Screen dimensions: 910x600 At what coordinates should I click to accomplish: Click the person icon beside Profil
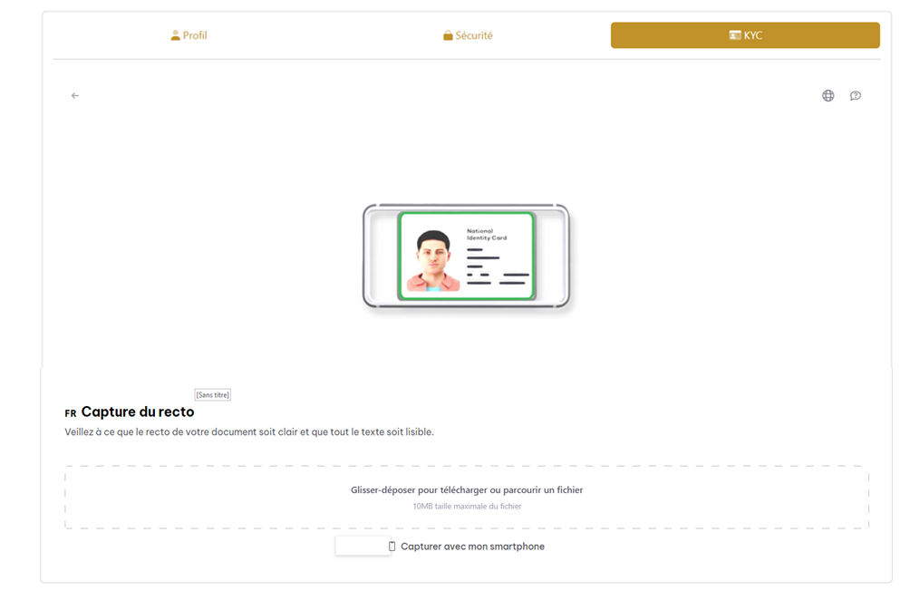[175, 35]
